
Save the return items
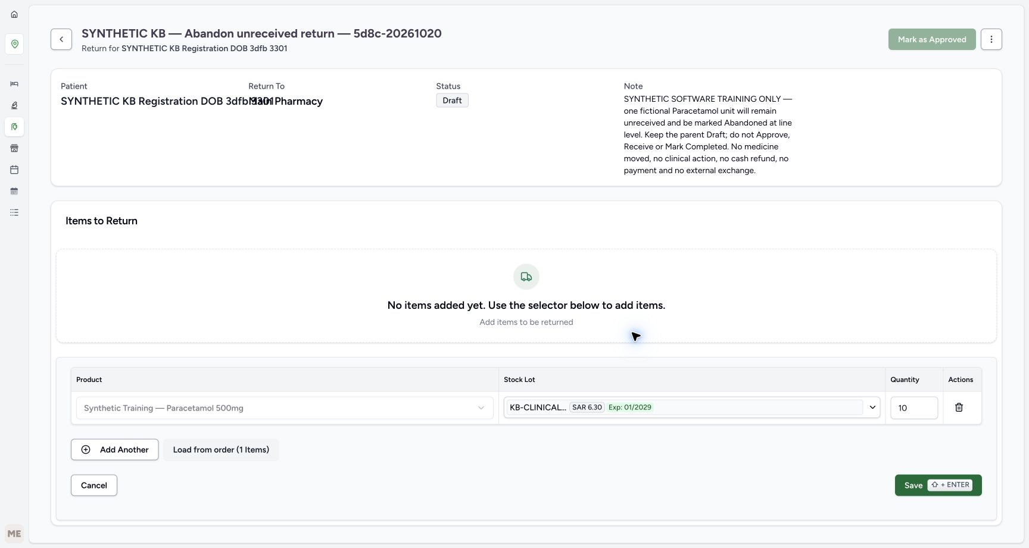(x=938, y=486)
